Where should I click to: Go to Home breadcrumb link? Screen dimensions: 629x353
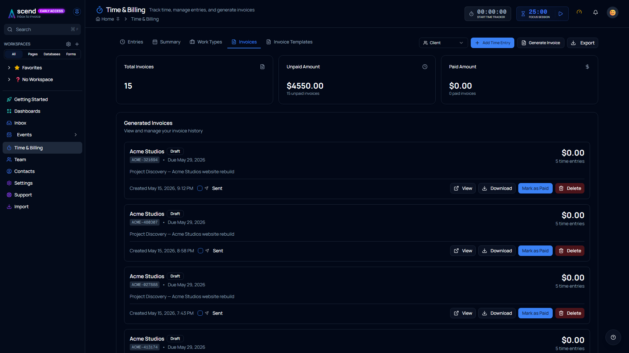pos(105,19)
